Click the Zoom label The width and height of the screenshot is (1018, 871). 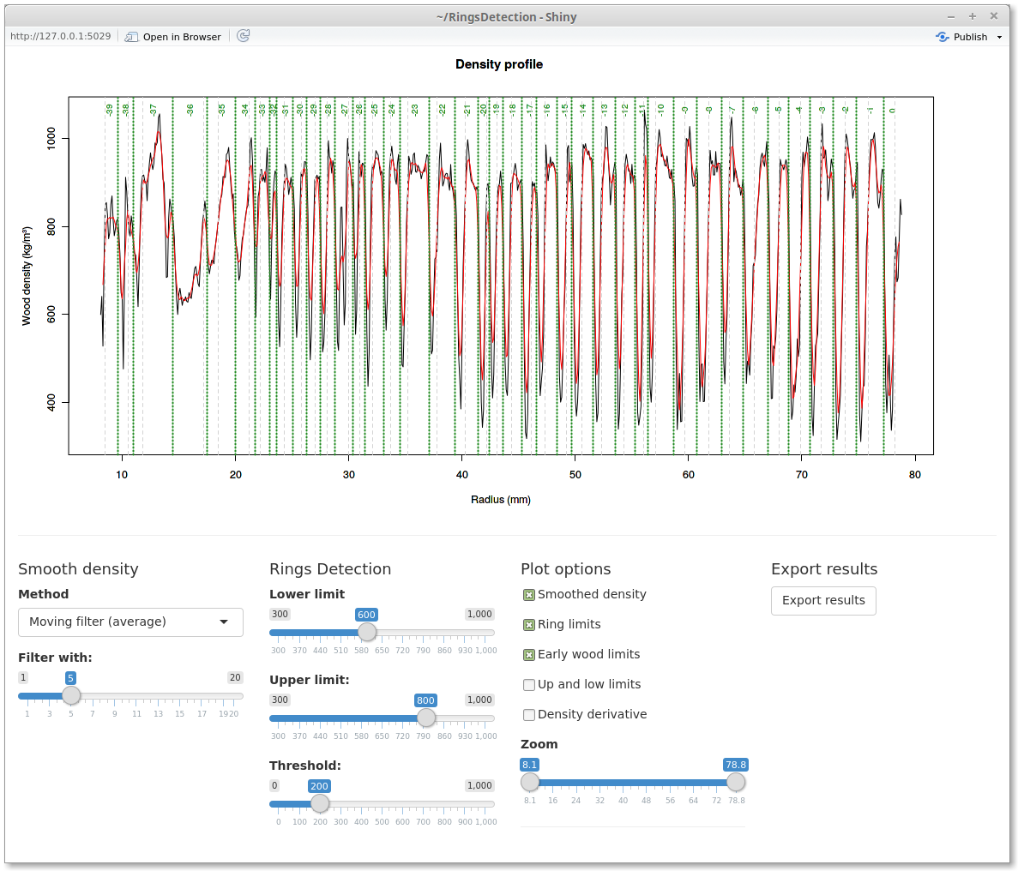[539, 744]
